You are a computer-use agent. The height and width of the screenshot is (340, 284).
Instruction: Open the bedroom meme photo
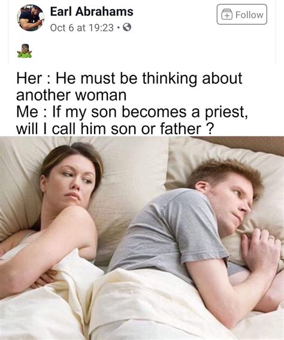pos(142,238)
